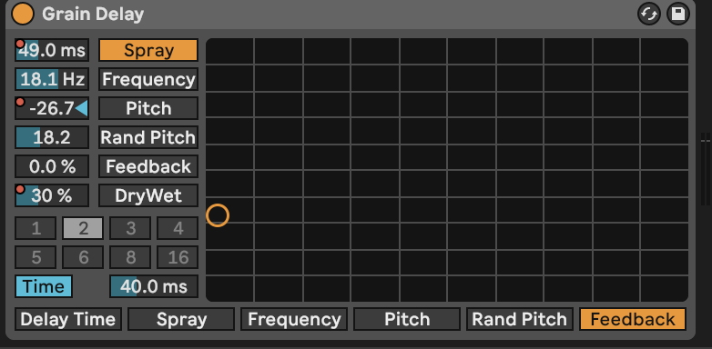
Task: Click the 30 % DryWet value field
Action: pyautogui.click(x=52, y=195)
